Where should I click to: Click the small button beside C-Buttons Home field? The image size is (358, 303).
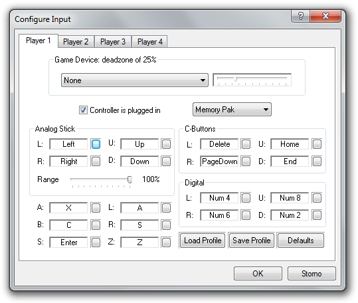(x=317, y=144)
